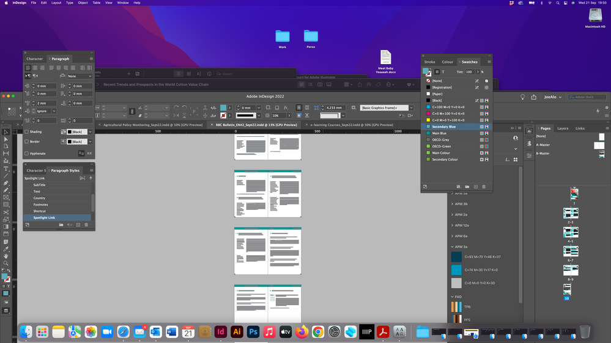Viewport: 611px width, 343px height.
Task: Toggle formatting affects text in Swatches
Action: click(x=443, y=72)
